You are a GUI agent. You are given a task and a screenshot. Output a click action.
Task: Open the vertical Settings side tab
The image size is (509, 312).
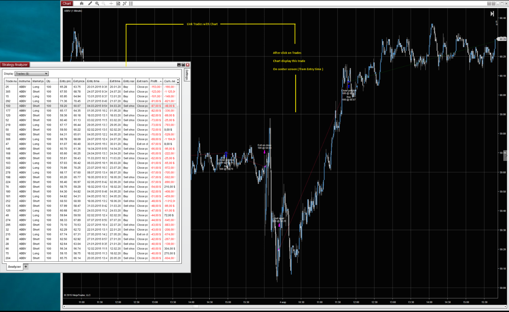point(187,75)
